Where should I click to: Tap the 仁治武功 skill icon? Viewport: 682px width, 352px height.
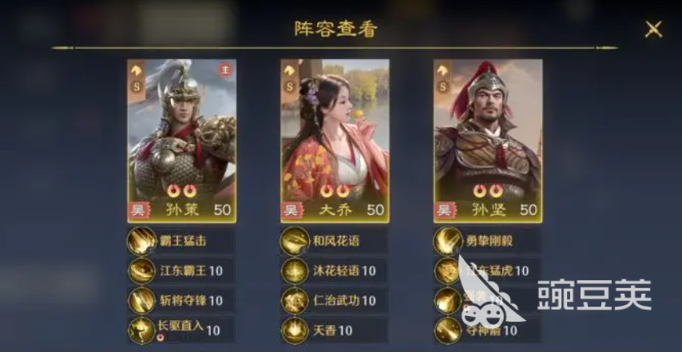tap(295, 300)
